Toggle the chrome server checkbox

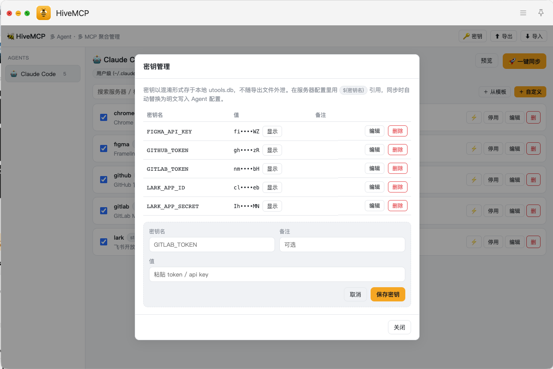[x=104, y=117]
